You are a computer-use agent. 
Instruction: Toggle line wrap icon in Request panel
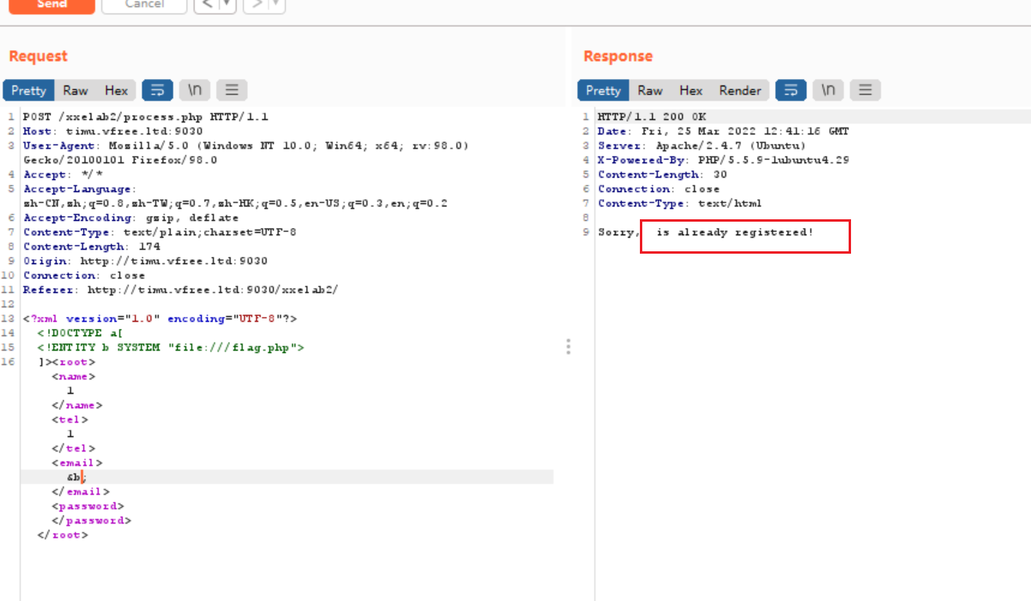(x=158, y=90)
